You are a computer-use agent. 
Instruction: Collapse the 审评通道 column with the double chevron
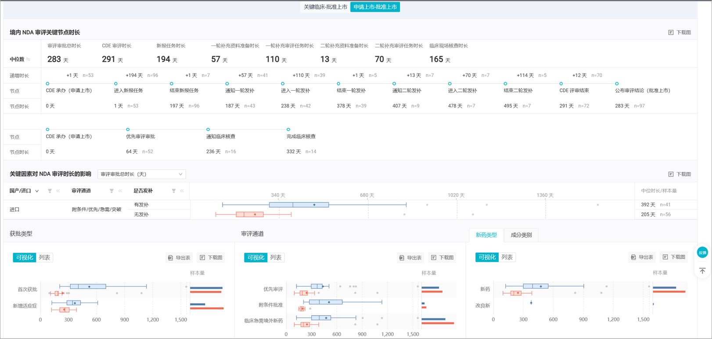point(120,191)
